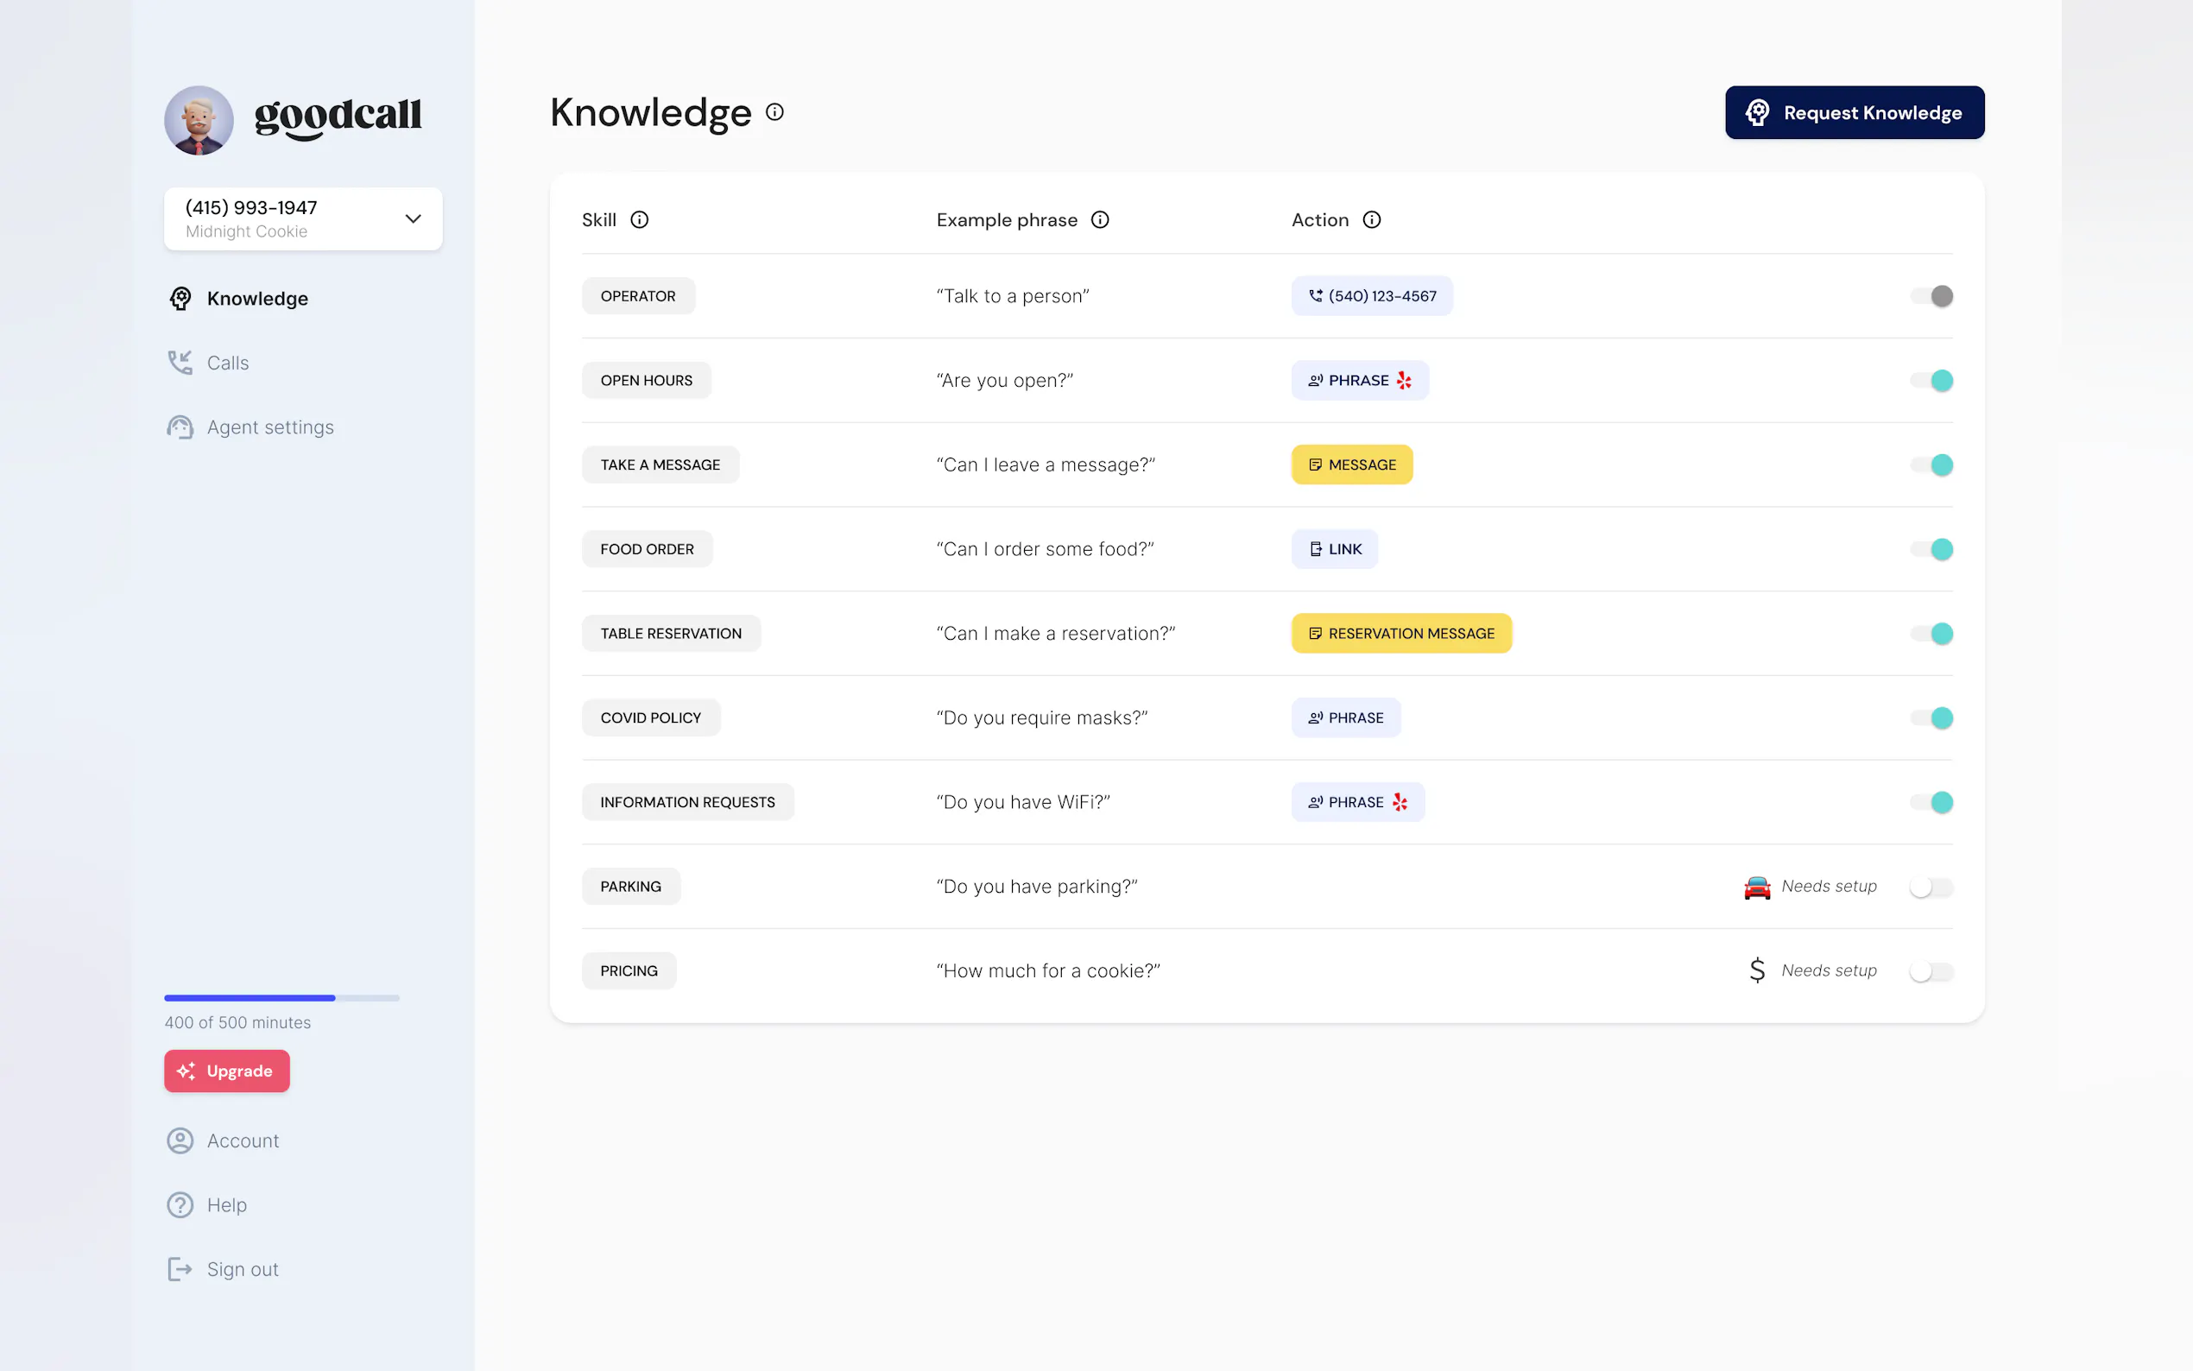
Task: Disable the Food Order toggle
Action: [1931, 548]
